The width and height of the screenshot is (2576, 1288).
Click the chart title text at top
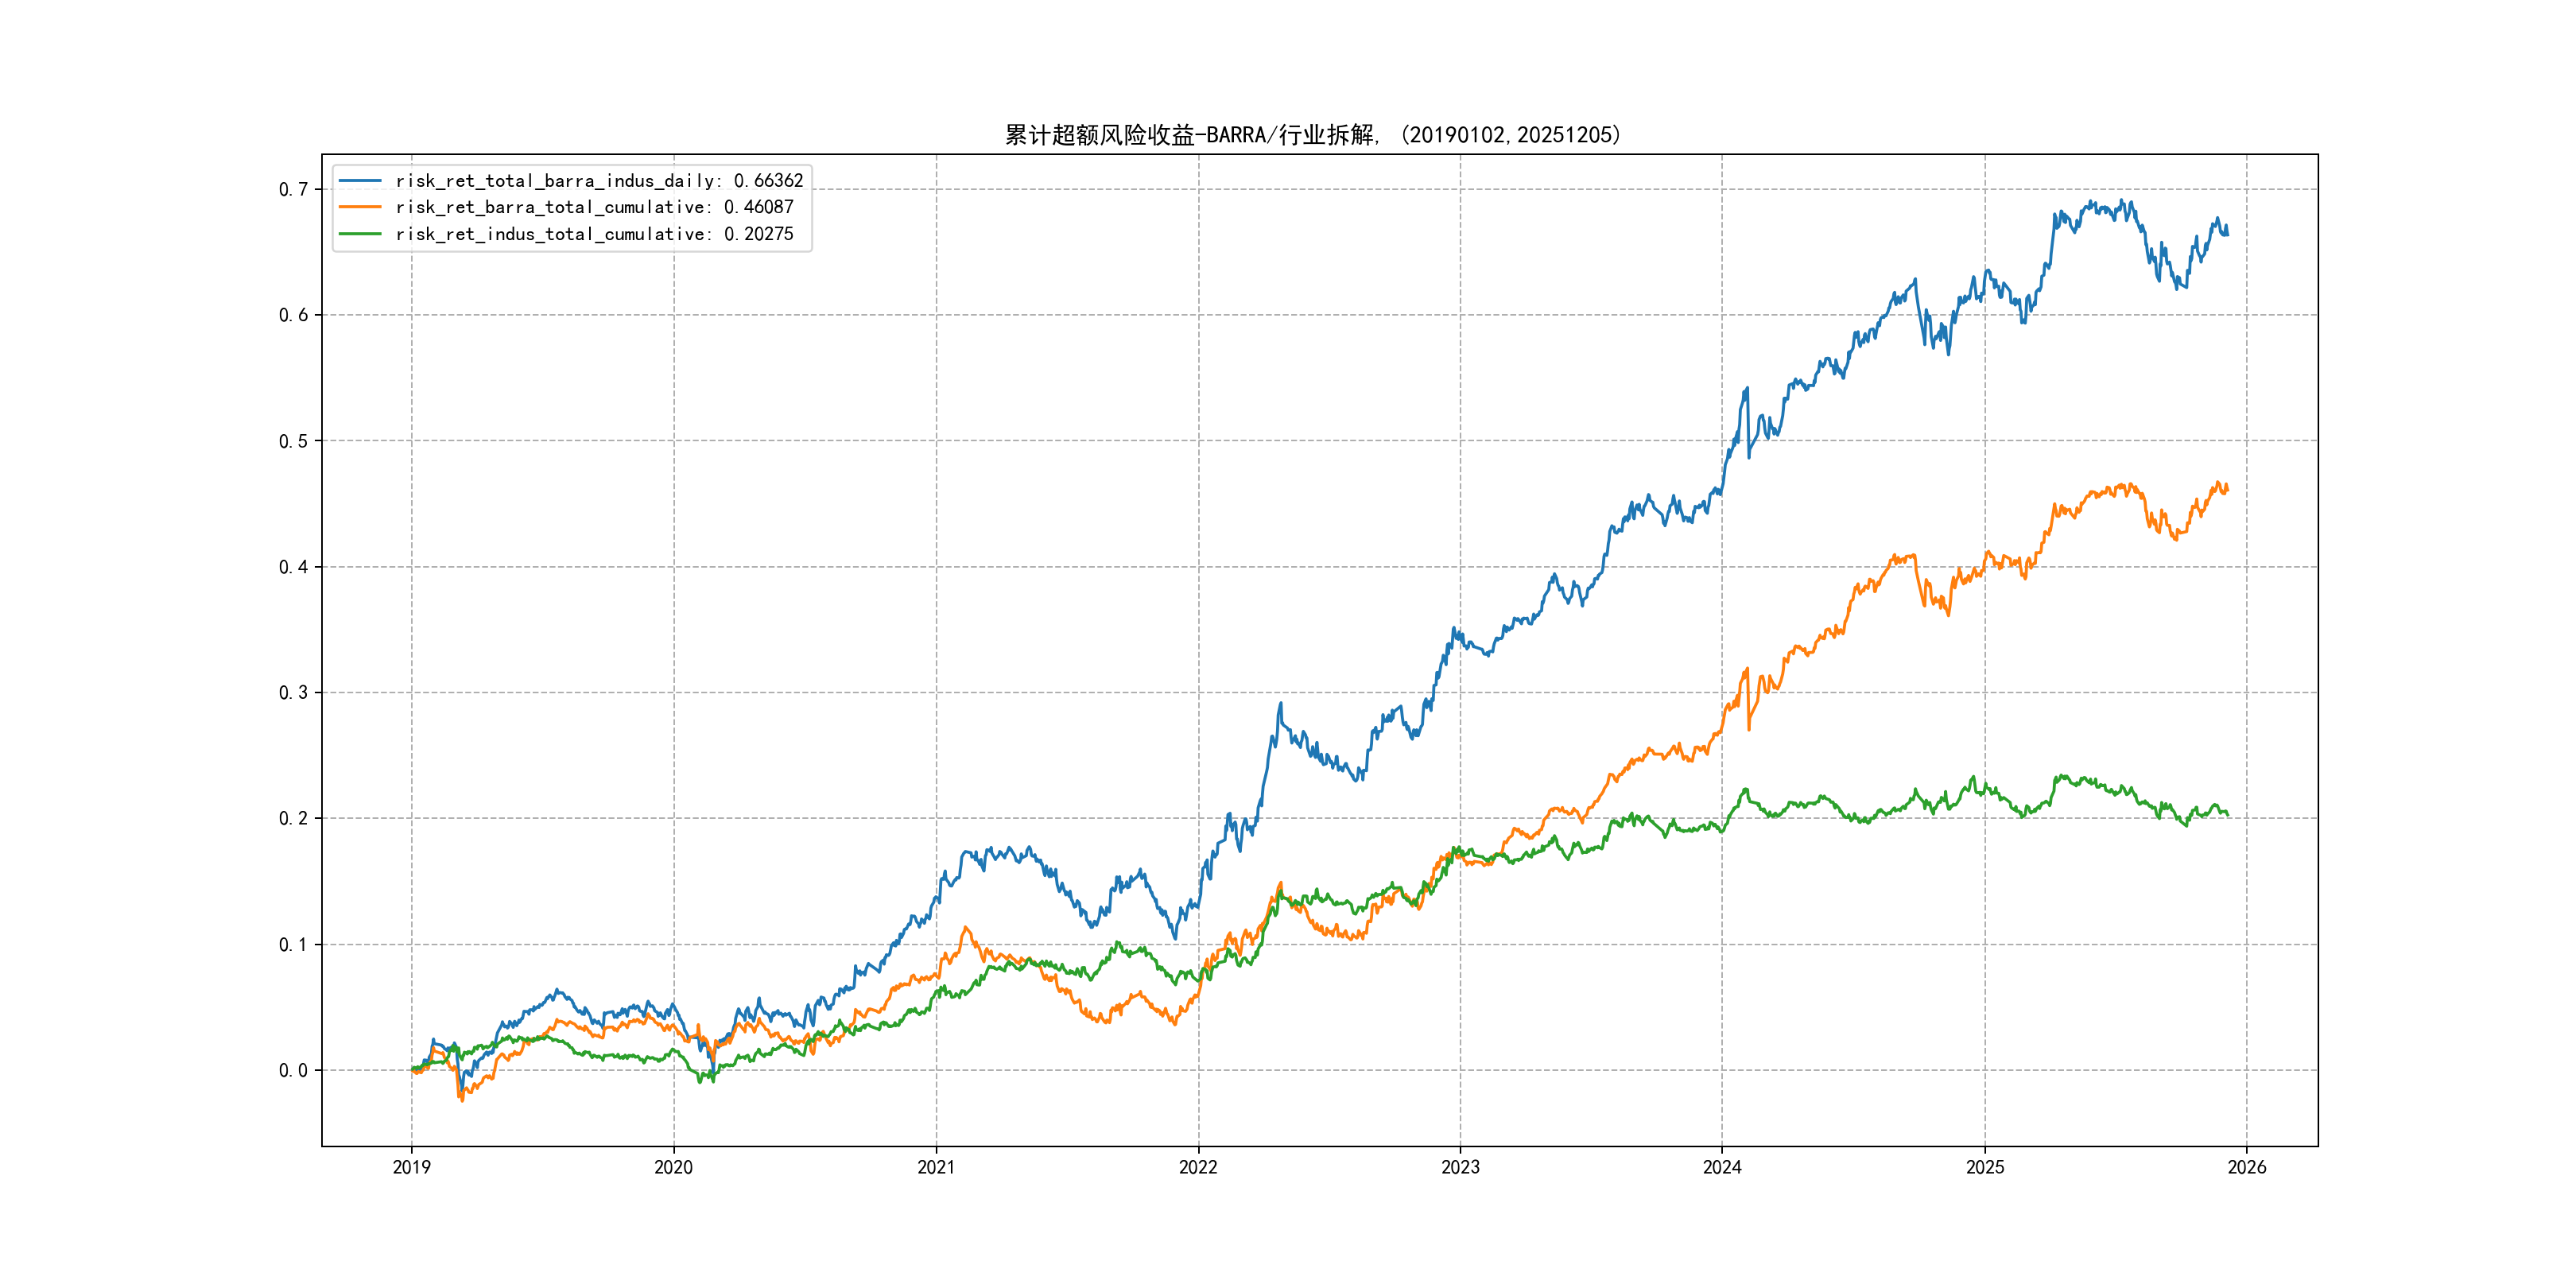[x=1312, y=135]
